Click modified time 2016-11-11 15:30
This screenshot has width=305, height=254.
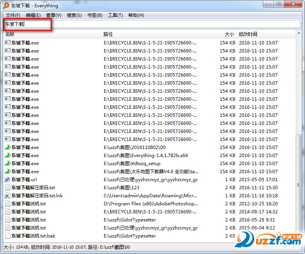click(x=258, y=188)
